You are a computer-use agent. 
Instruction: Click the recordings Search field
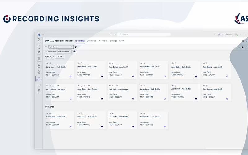coord(61,47)
